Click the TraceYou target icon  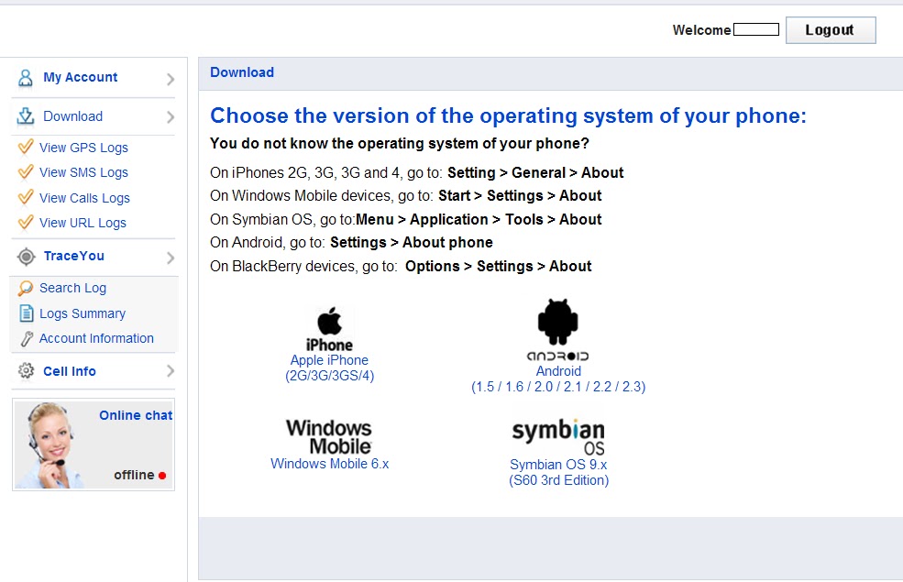click(x=26, y=257)
